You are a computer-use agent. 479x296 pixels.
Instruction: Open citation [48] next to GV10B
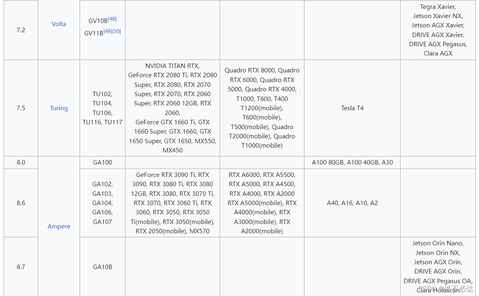[x=112, y=18]
